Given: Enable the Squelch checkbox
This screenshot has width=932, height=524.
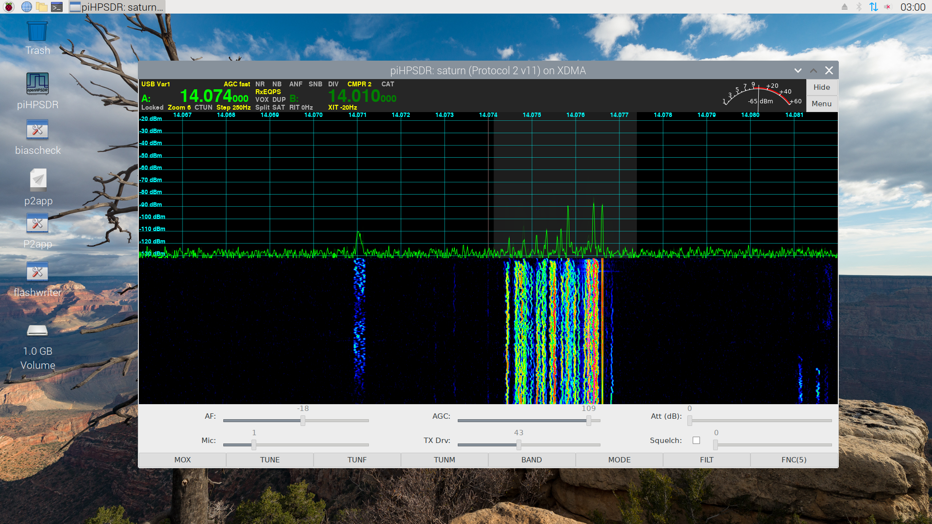Looking at the screenshot, I should tap(696, 441).
